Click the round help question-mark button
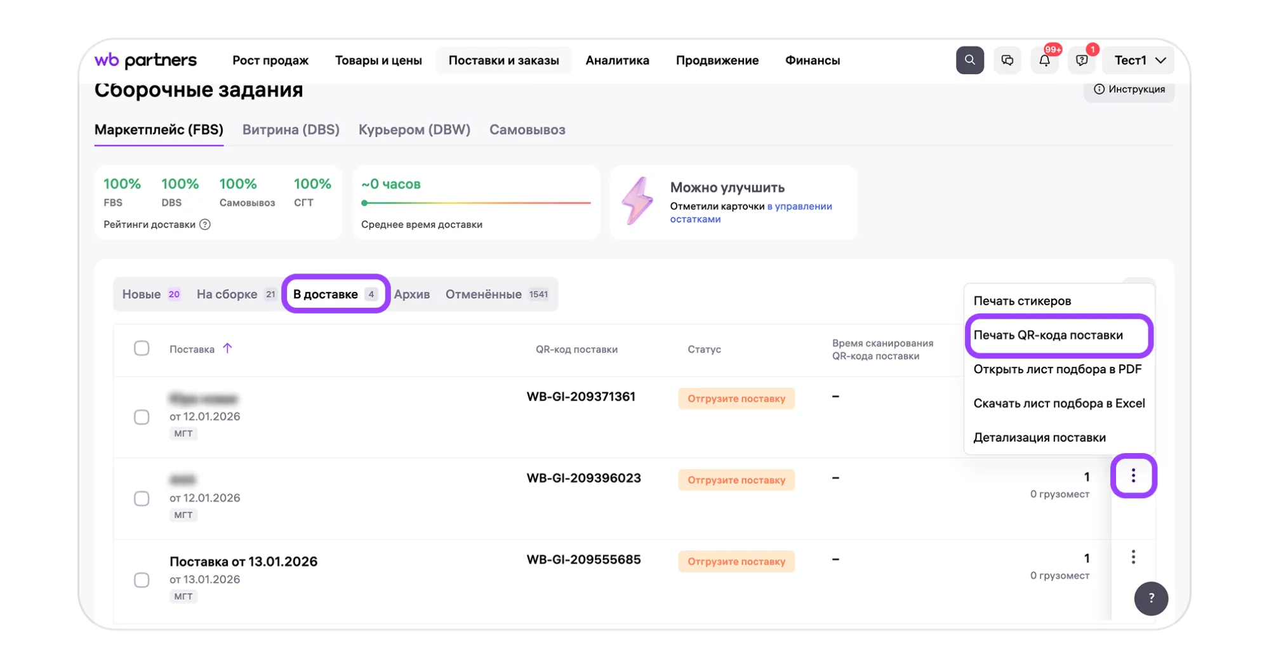Screen dimensions: 1269x667 pyautogui.click(x=1151, y=598)
